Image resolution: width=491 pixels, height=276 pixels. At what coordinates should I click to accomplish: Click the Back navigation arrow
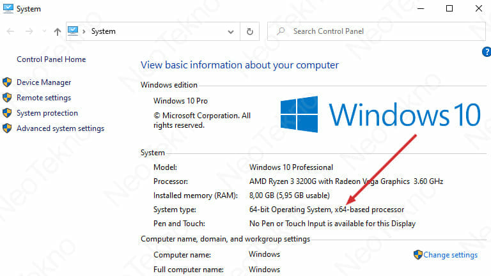pos(10,31)
